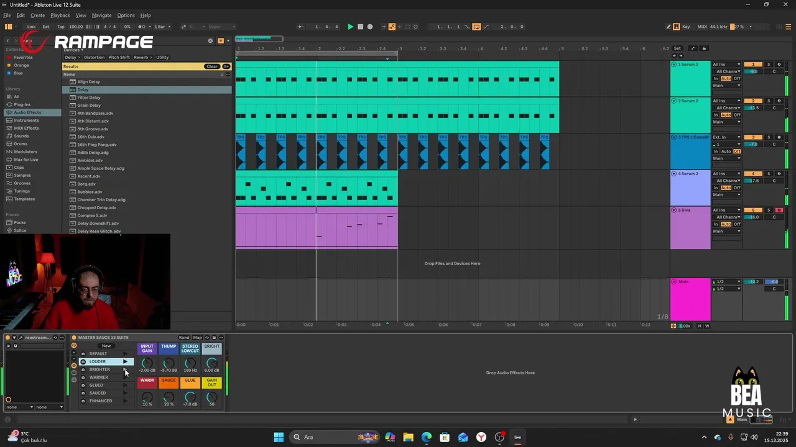
Task: Toggle Master Sauce device activator
Action: point(74,338)
